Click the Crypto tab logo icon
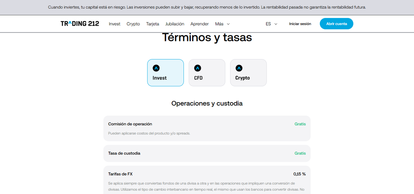Screen dimensions: 414x194 point(239,68)
